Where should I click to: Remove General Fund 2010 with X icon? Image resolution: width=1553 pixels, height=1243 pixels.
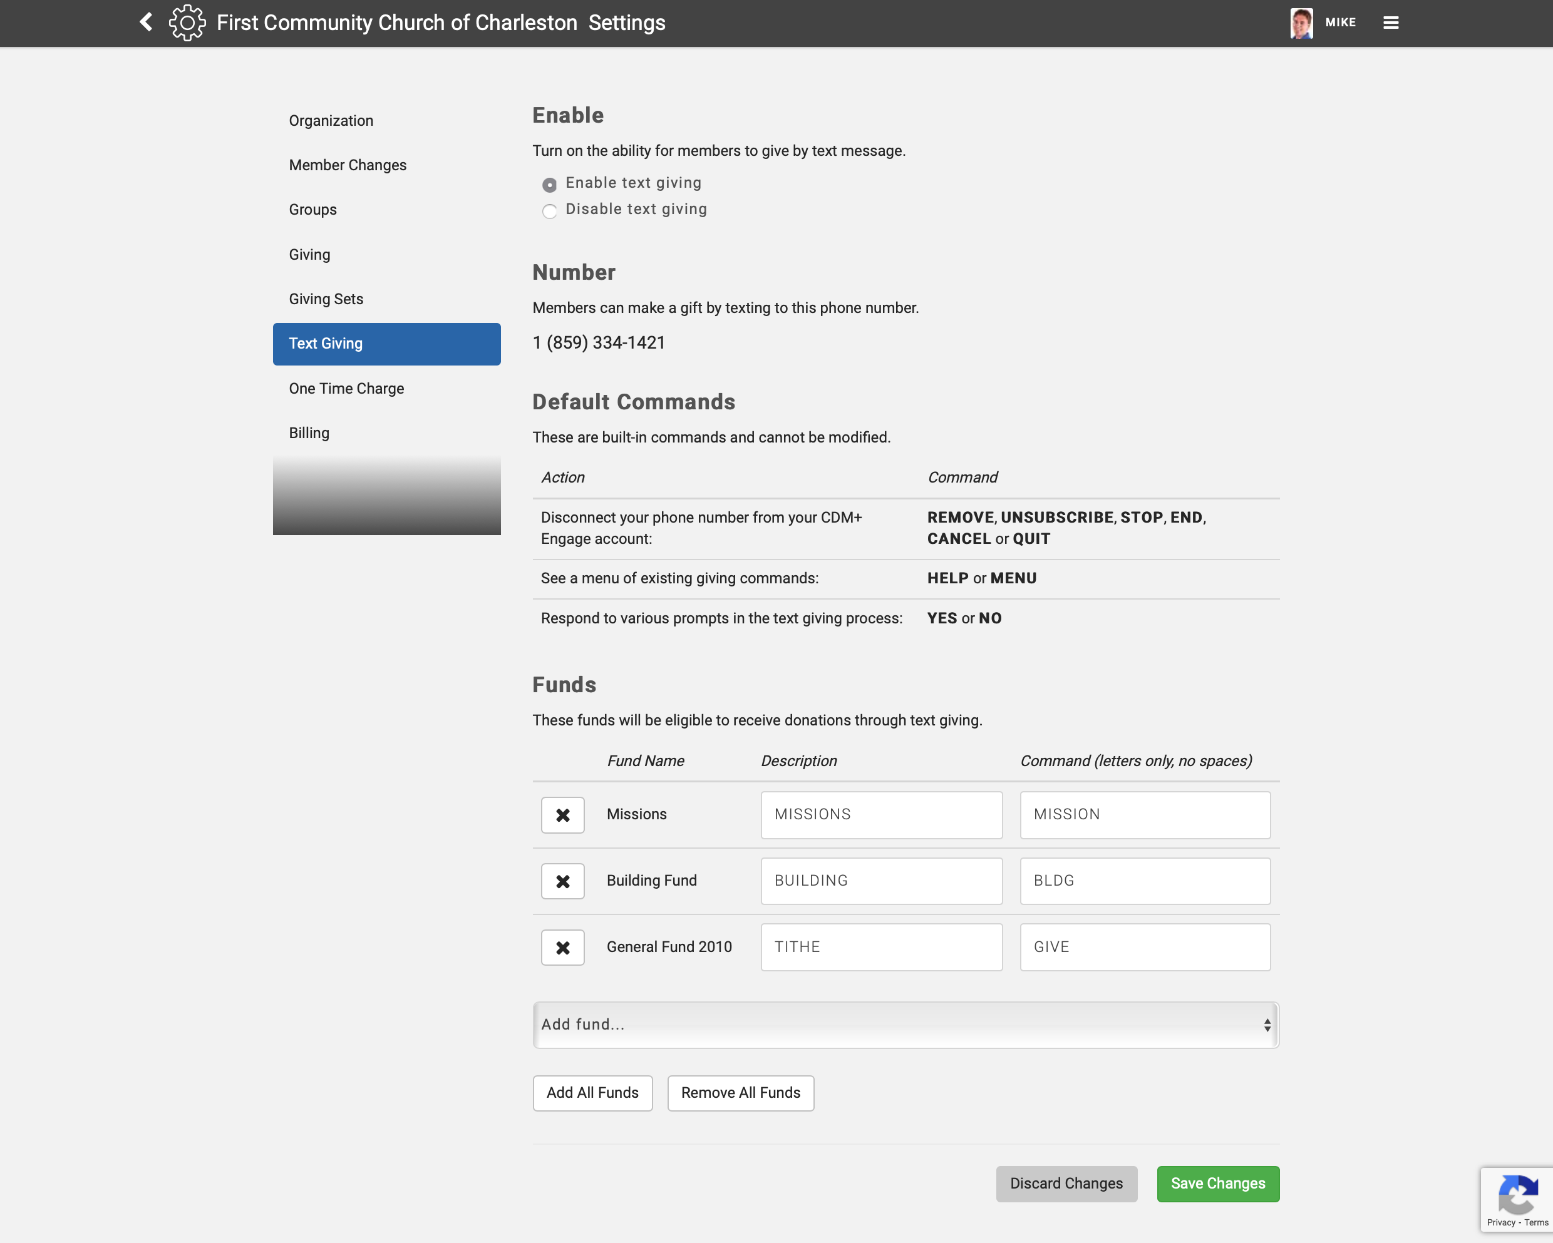[562, 947]
